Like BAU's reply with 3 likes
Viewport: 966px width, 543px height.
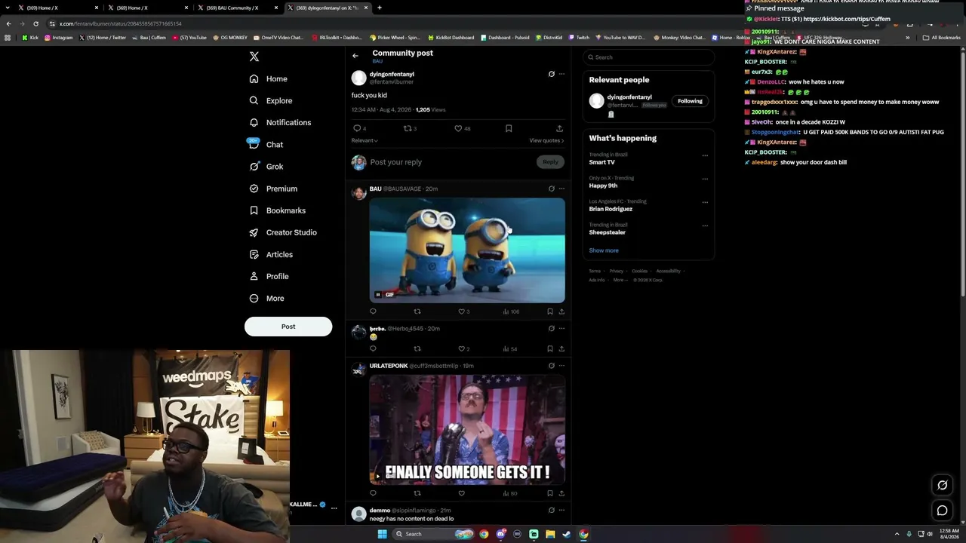pos(464,311)
